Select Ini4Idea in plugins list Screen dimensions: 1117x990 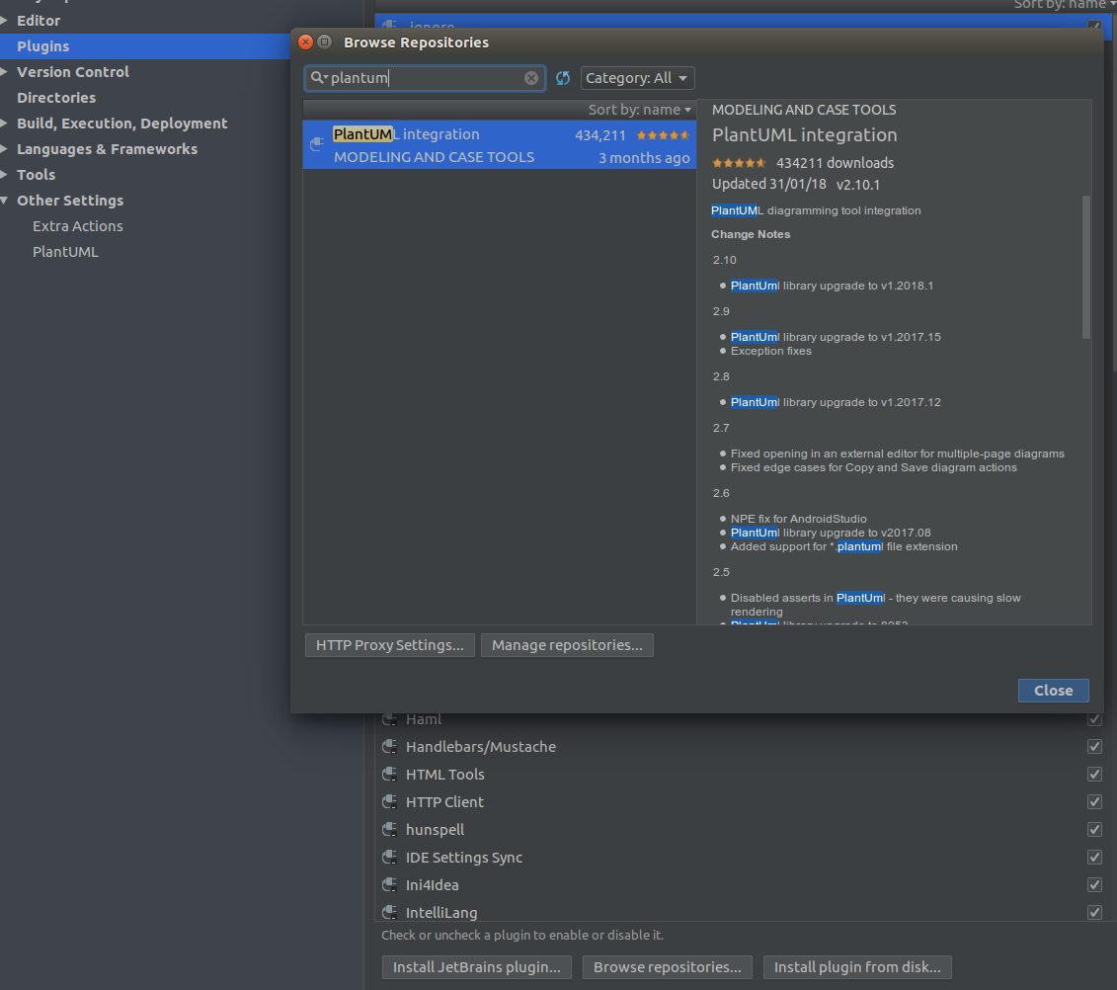[x=432, y=884]
